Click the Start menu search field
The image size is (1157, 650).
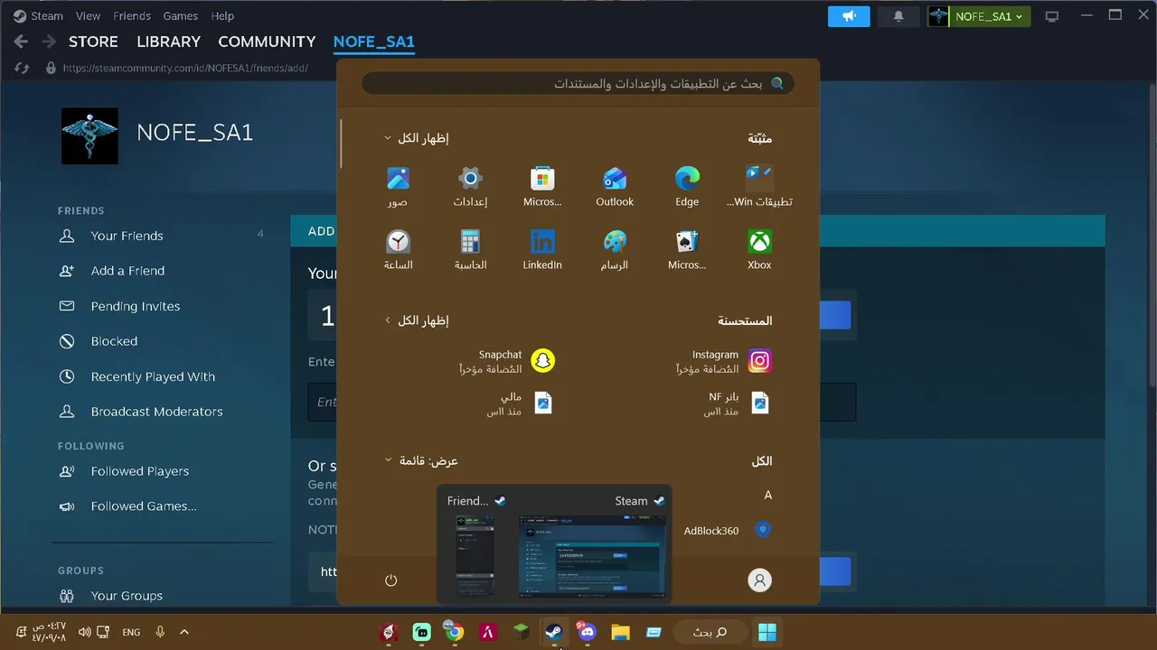click(578, 84)
